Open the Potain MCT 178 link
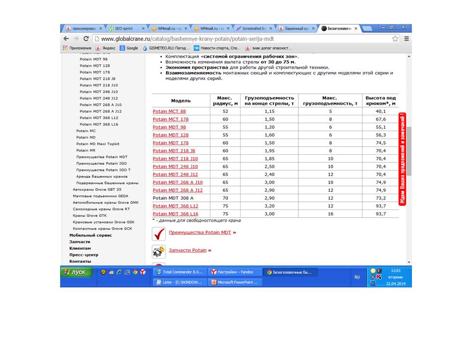The height and width of the screenshot is (346, 462). 170,119
